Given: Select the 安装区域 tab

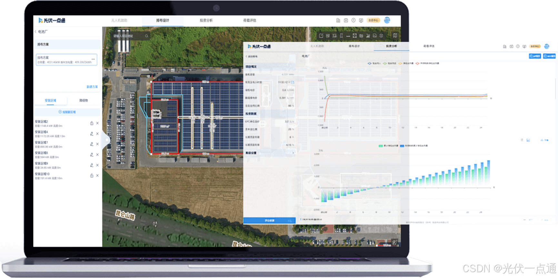Looking at the screenshot, I should (50, 100).
